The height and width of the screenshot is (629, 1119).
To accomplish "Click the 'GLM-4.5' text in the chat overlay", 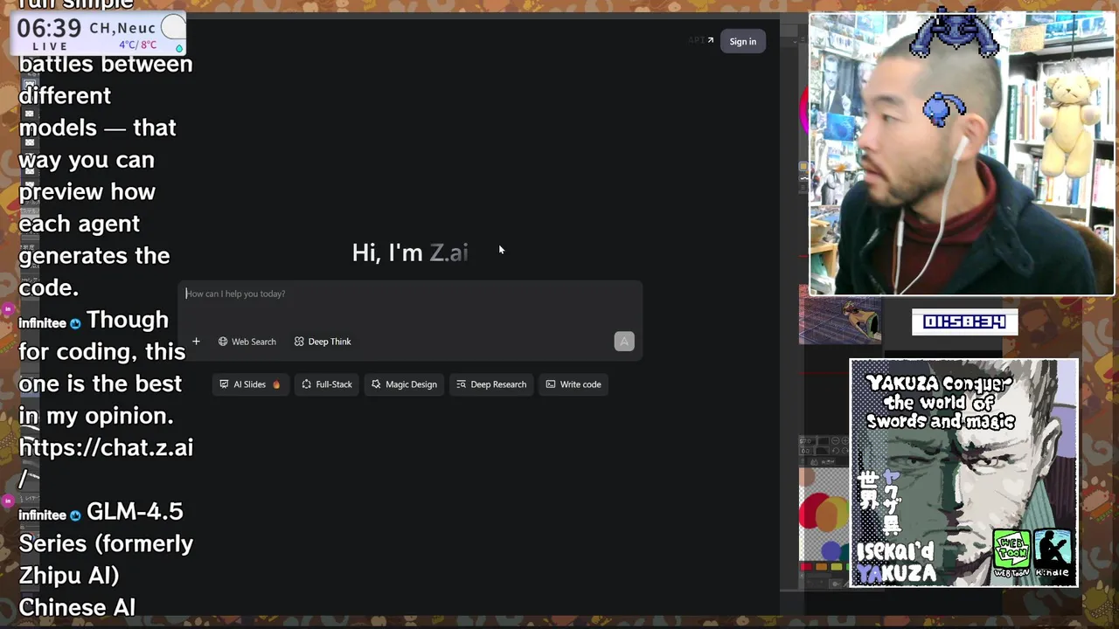I will [x=135, y=512].
